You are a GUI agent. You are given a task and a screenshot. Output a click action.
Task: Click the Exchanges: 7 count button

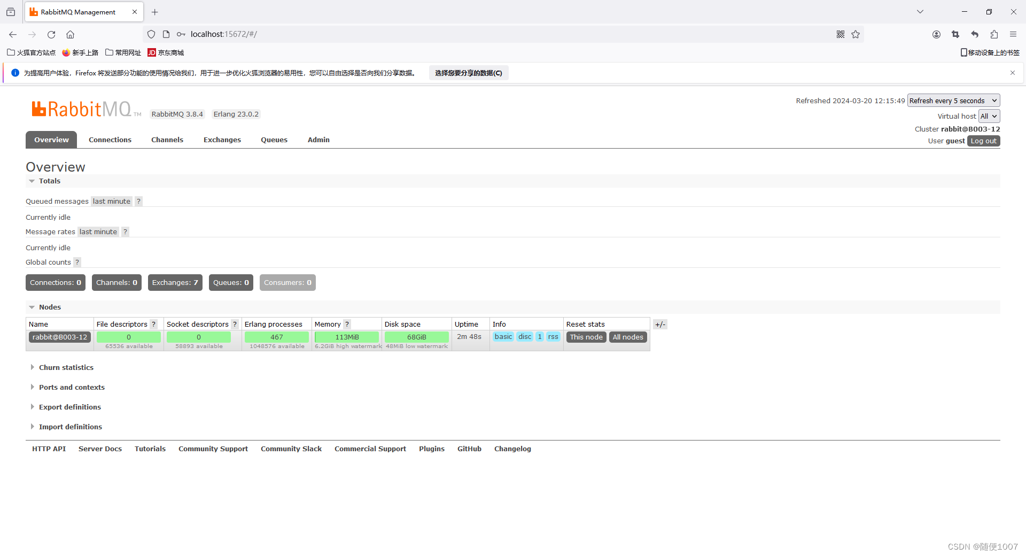coord(175,283)
